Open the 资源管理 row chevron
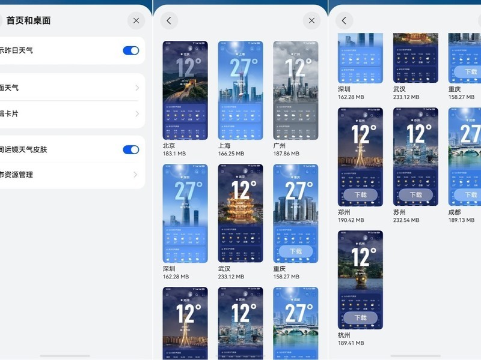The height and width of the screenshot is (360, 481). [x=136, y=175]
